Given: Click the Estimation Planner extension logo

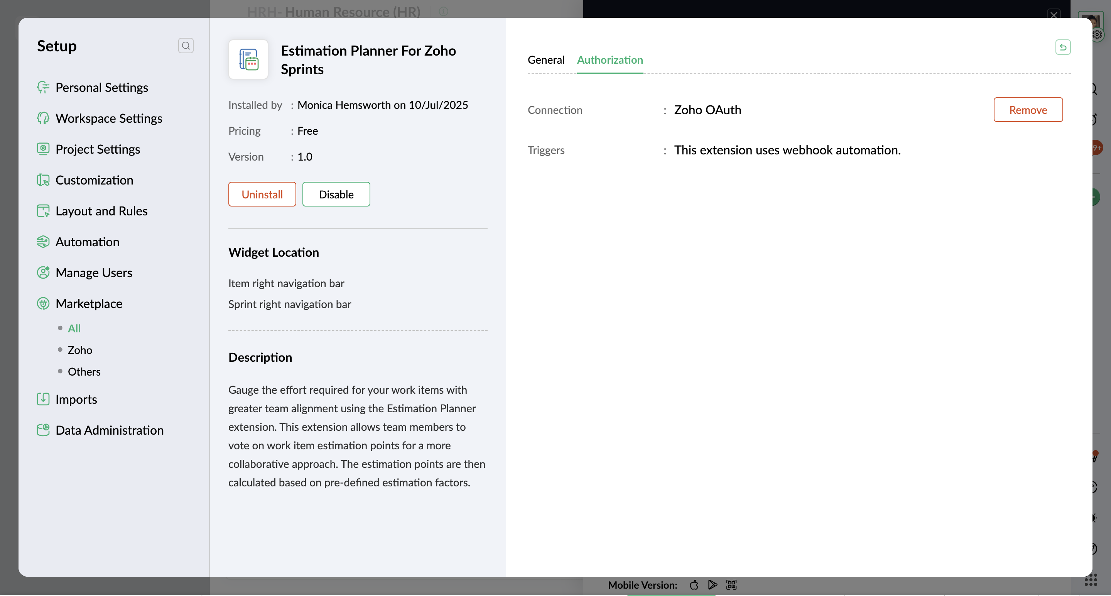Looking at the screenshot, I should click(x=248, y=59).
